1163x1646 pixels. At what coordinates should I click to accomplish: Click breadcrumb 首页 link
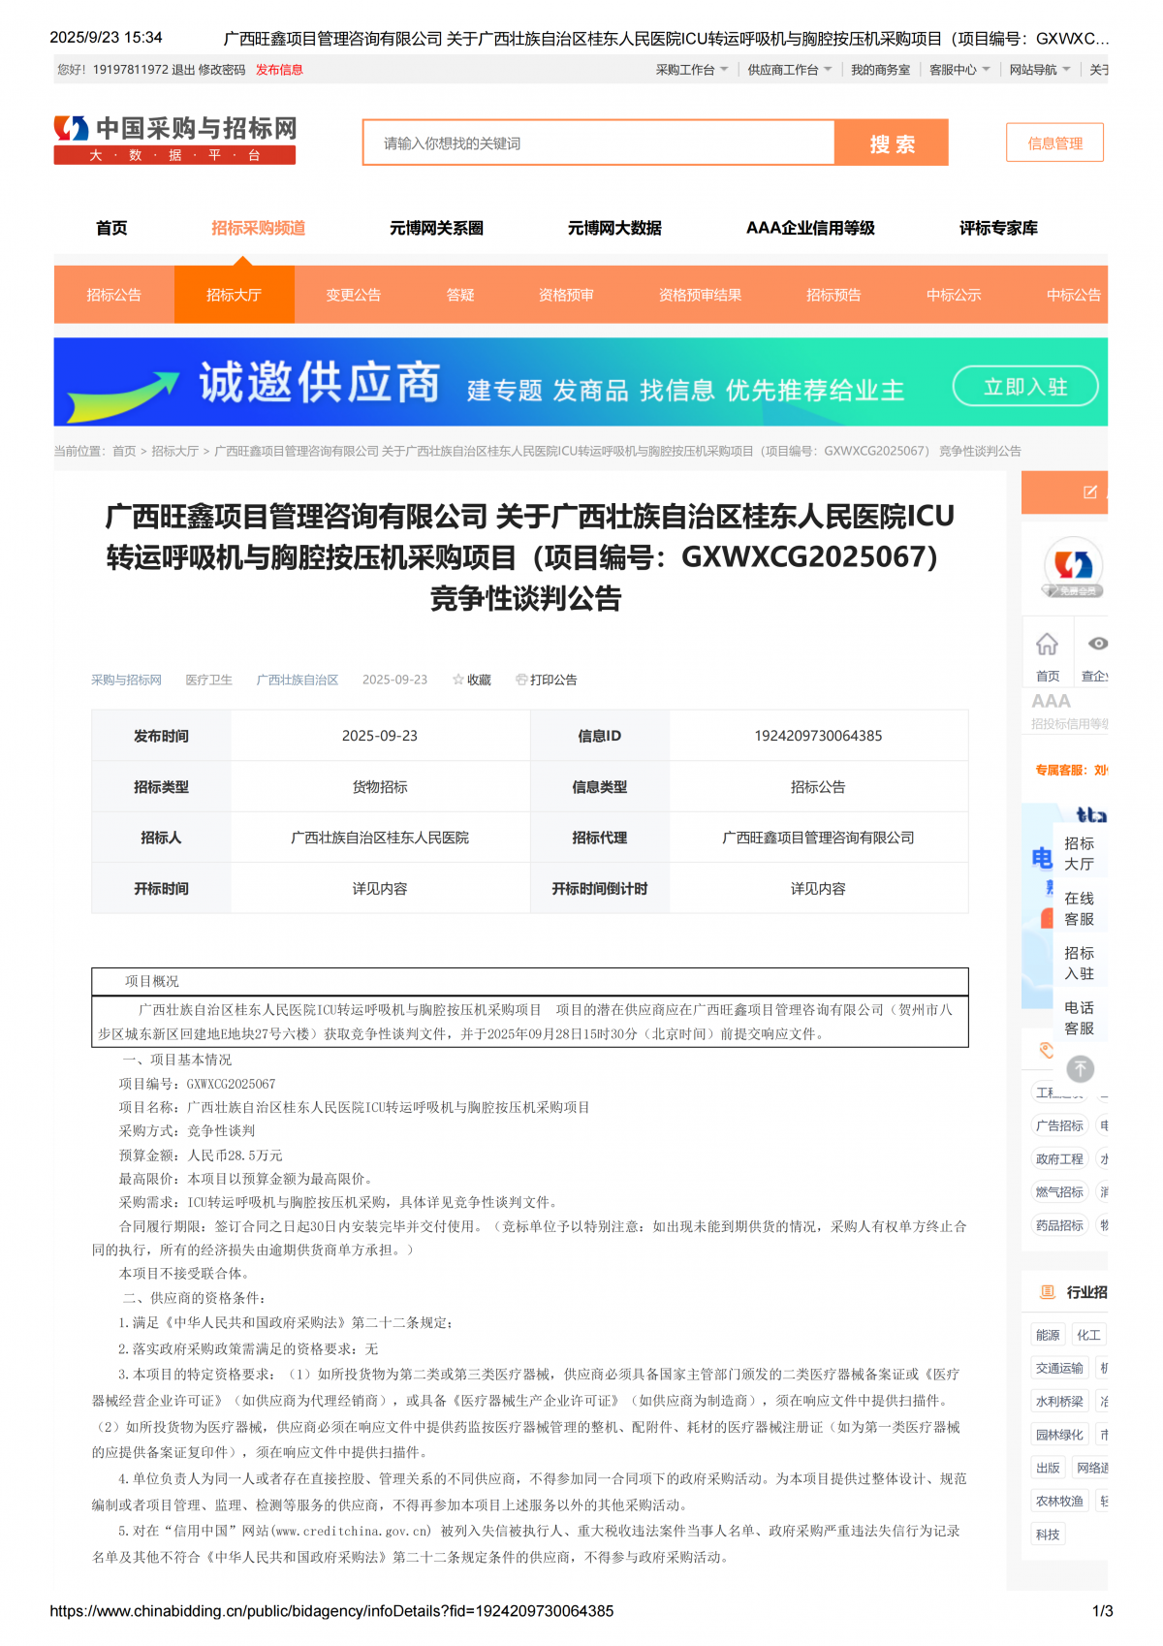point(124,451)
